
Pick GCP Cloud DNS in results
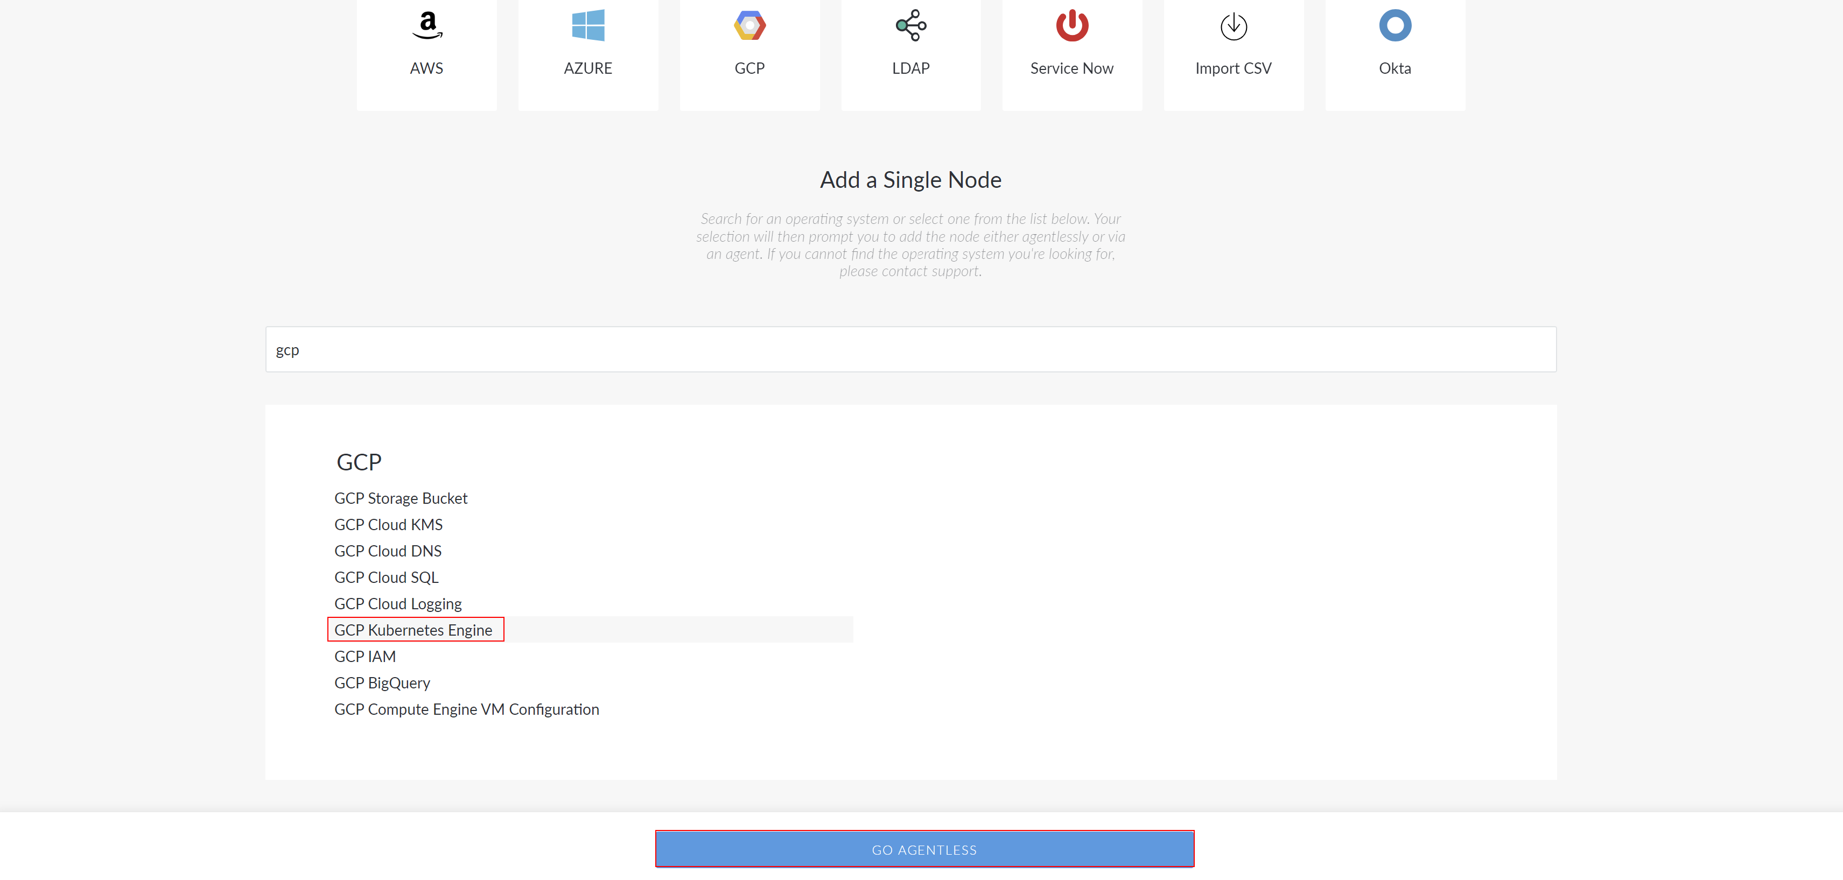click(x=388, y=551)
